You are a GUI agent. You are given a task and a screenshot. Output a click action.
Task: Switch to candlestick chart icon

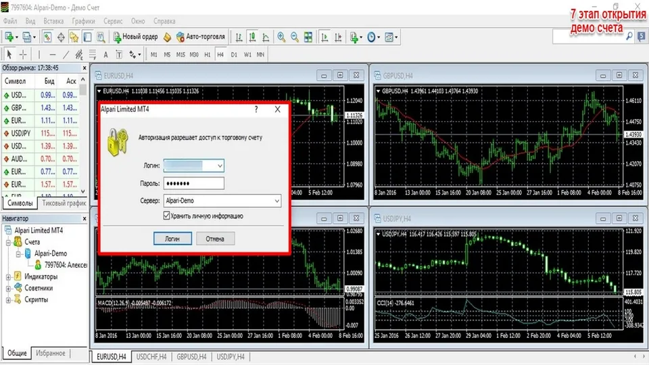pyautogui.click(x=252, y=37)
